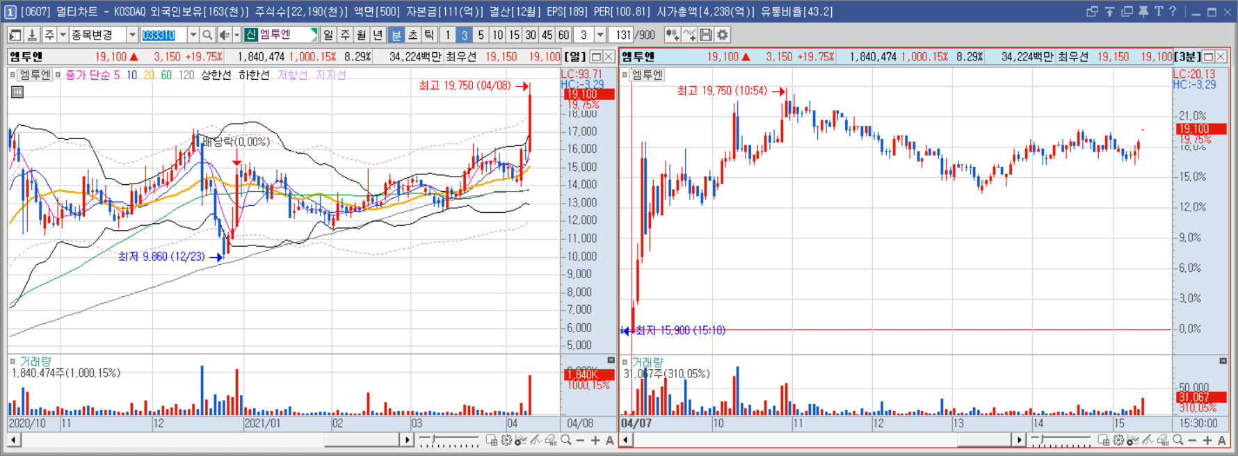Click the left chart scroll-left arrow
This screenshot has width=1238, height=456.
tap(14, 440)
